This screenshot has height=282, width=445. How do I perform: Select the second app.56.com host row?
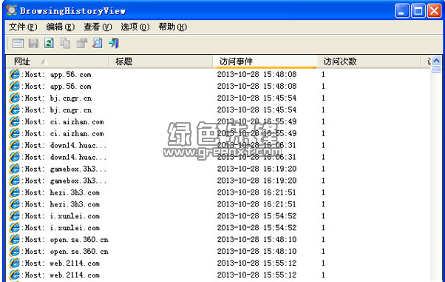218,86
